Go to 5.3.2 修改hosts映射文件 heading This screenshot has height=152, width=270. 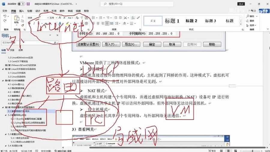22,142
